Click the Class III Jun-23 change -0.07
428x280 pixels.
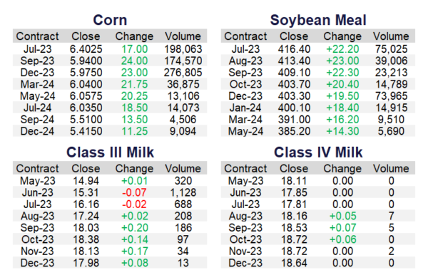pos(134,192)
